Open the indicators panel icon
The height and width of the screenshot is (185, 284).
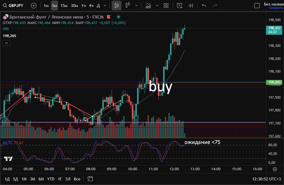click(148, 6)
